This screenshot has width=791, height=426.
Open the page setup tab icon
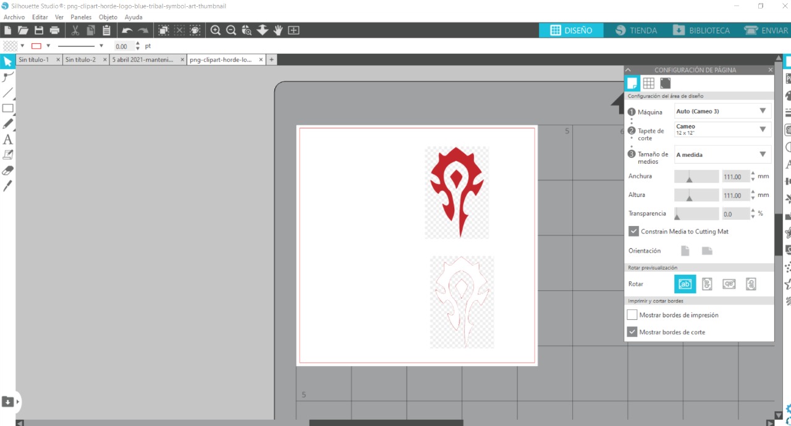[x=632, y=83]
